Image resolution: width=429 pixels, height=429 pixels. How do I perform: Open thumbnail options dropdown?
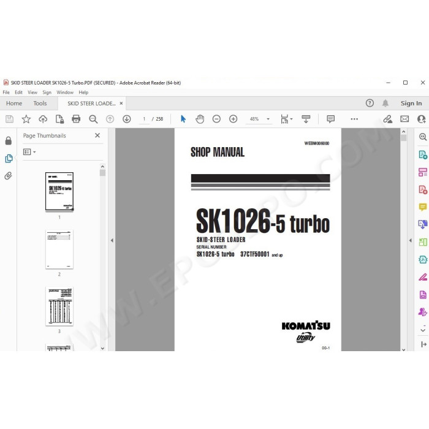pos(29,152)
